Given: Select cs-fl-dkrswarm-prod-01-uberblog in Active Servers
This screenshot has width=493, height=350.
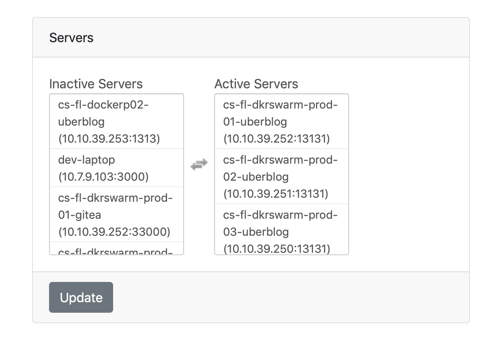Looking at the screenshot, I should tap(281, 121).
